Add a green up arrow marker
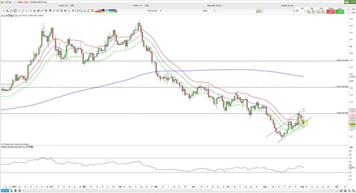 pos(69,10)
